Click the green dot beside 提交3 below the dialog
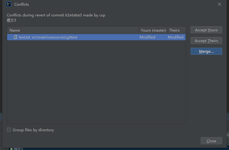The width and height of the screenshot is (229, 150). click(x=11, y=149)
